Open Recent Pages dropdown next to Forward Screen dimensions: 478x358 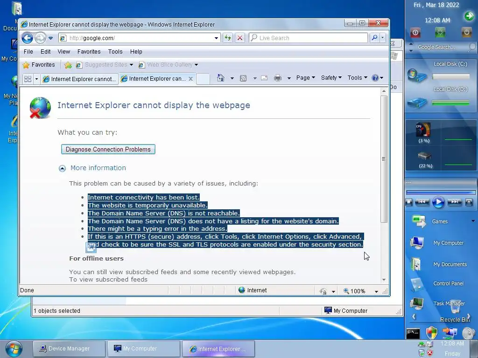50,38
